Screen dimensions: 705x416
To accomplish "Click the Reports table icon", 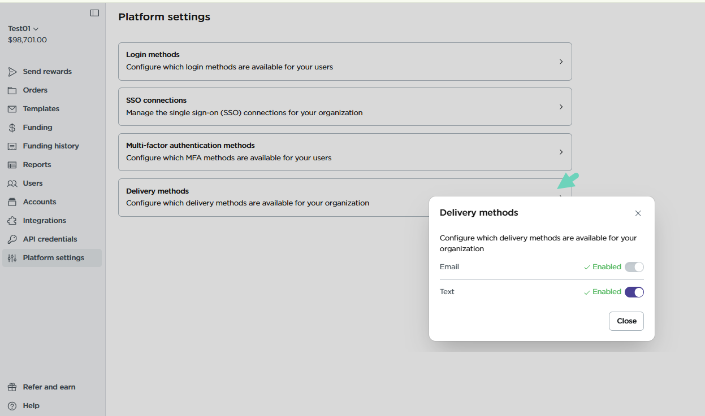I will pyautogui.click(x=12, y=165).
